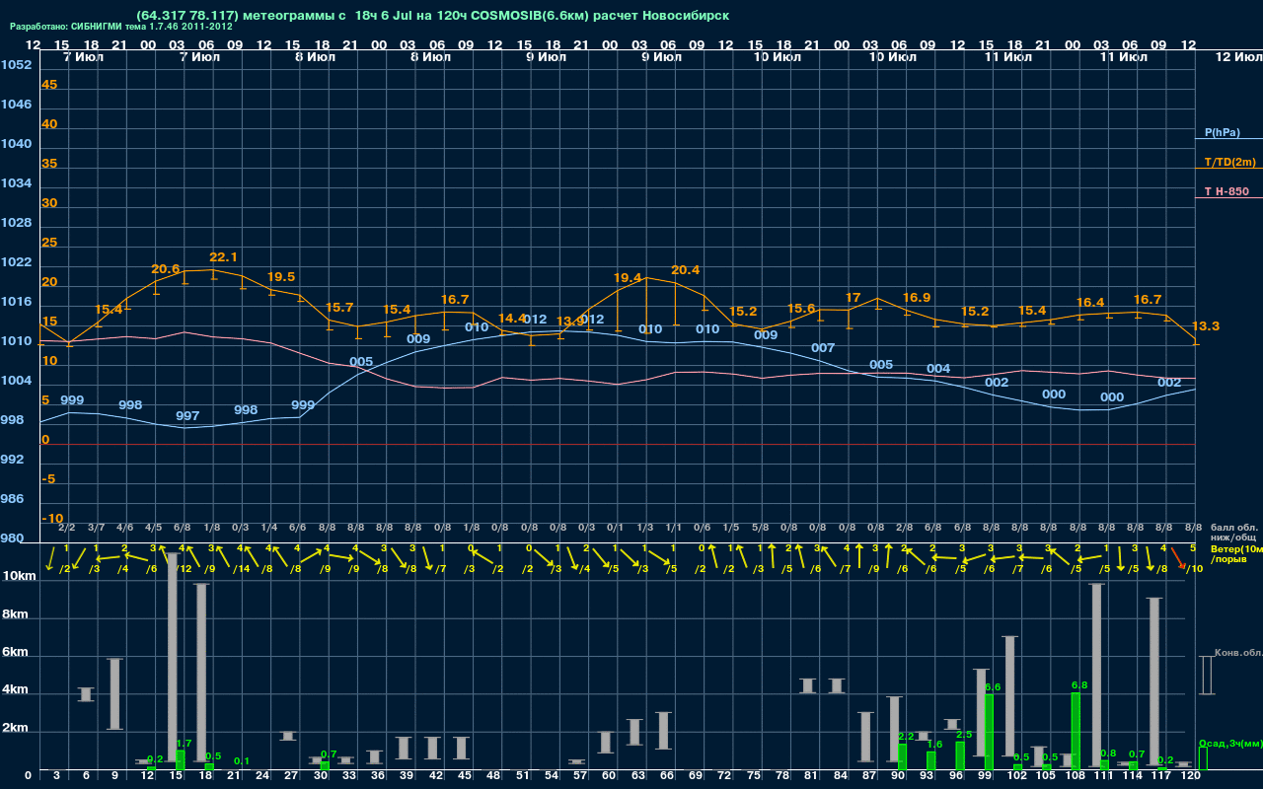
Task: Click the pressure value 007
Action: pos(823,348)
